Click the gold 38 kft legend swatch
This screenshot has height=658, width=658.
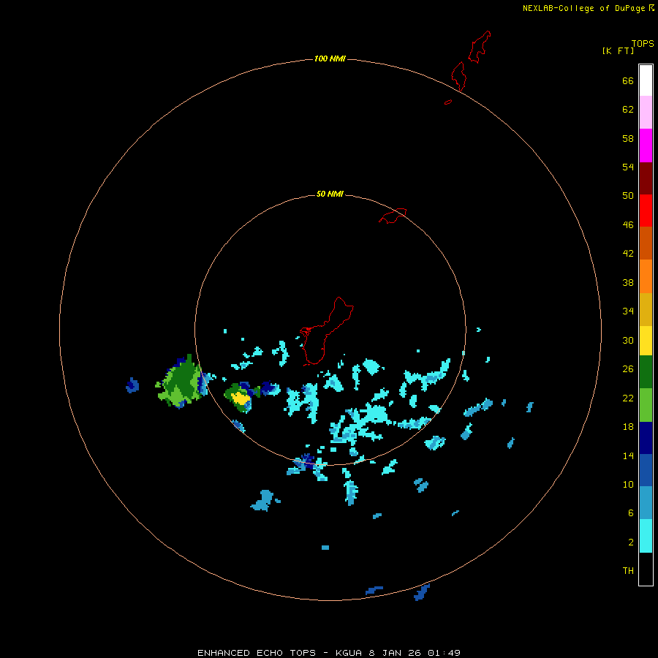[646, 309]
